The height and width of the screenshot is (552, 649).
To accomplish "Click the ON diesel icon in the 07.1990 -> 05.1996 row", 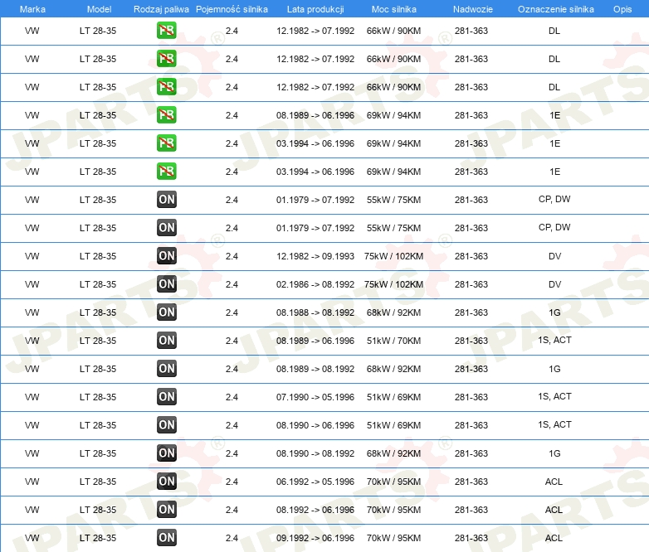I will click(x=166, y=396).
